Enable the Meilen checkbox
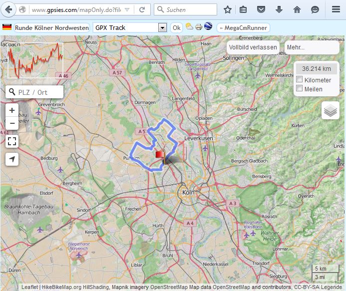Viewport: 346px width, 291px height. 299,88
